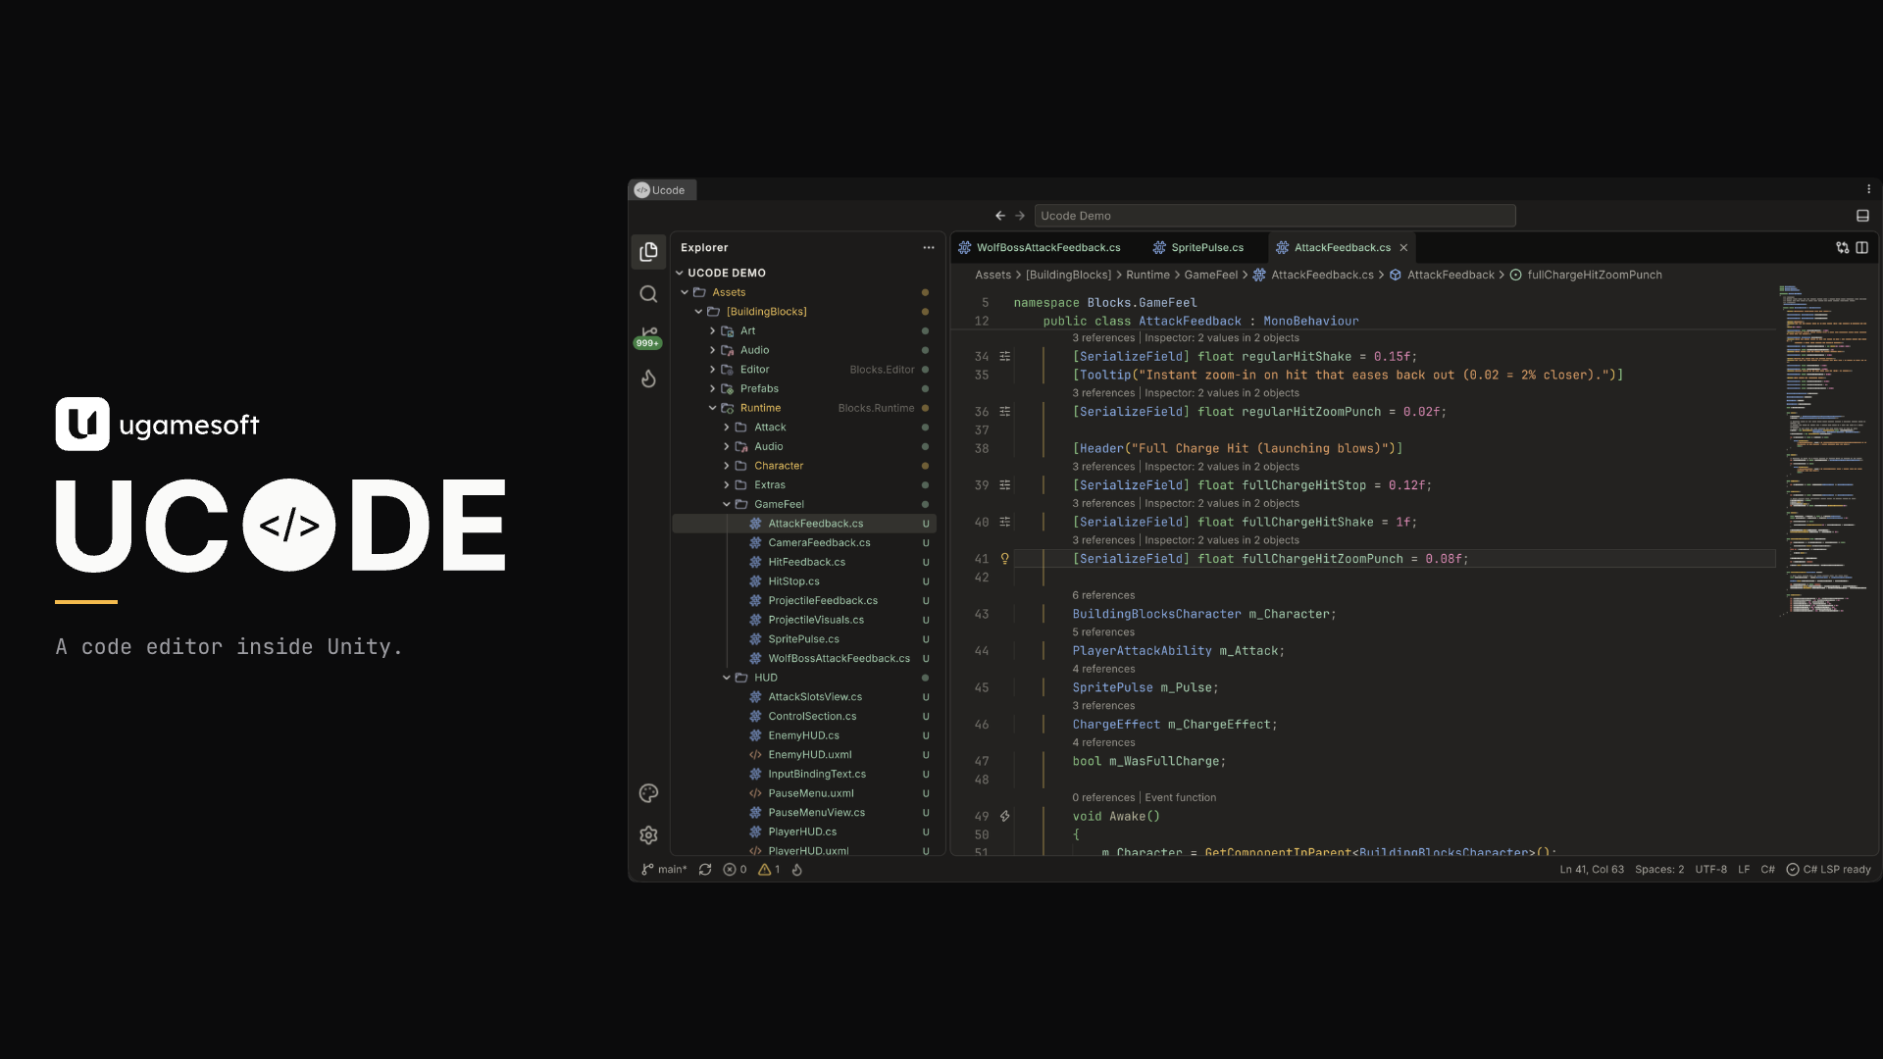Image resolution: width=1883 pixels, height=1059 pixels.
Task: Click the errors count in status bar
Action: pos(736,870)
